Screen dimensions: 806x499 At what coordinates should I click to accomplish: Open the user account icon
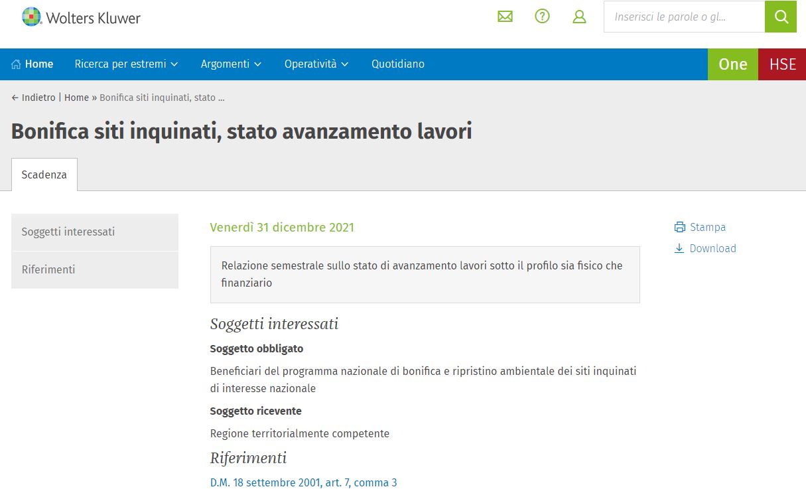pyautogui.click(x=579, y=17)
